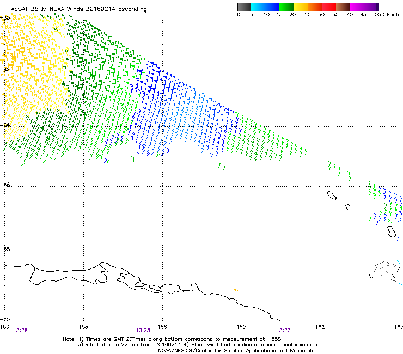The width and height of the screenshot is (403, 354).
Task: Click the purple '13:28' label near longitude 156
Action: tap(143, 331)
